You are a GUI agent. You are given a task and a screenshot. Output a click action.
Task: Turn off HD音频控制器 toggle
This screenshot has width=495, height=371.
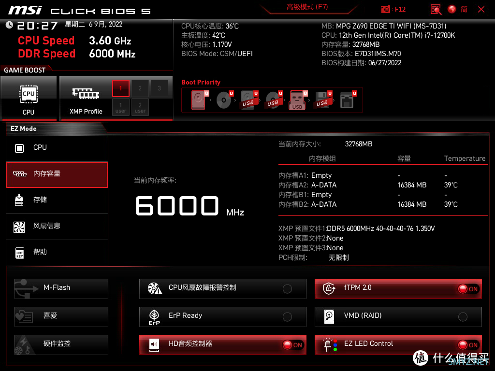(293, 345)
